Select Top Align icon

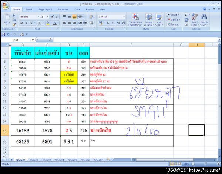coord(64,17)
